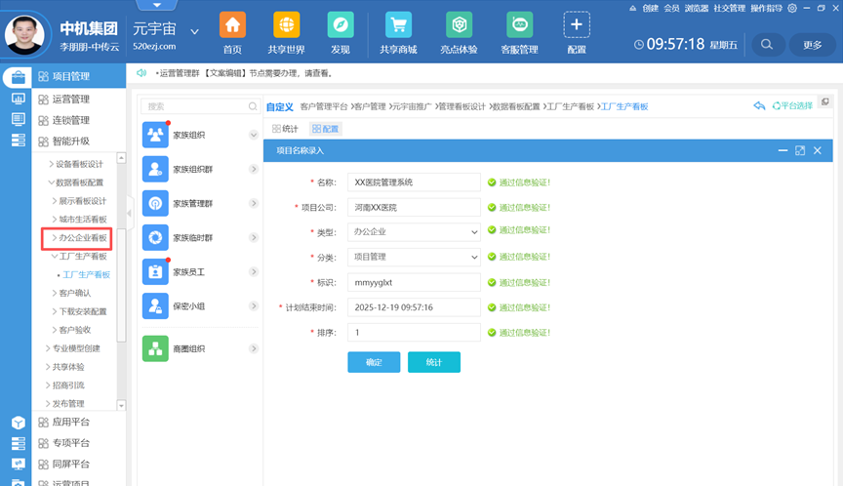The image size is (843, 486).
Task: Click the blue 统计 button
Action: click(x=434, y=362)
